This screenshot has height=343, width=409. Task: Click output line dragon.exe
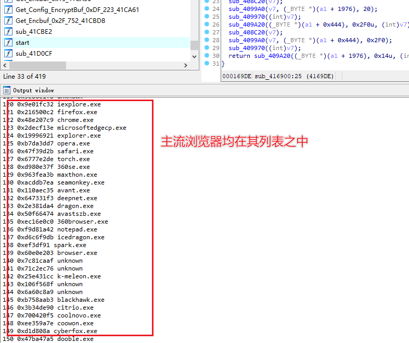[48, 206]
